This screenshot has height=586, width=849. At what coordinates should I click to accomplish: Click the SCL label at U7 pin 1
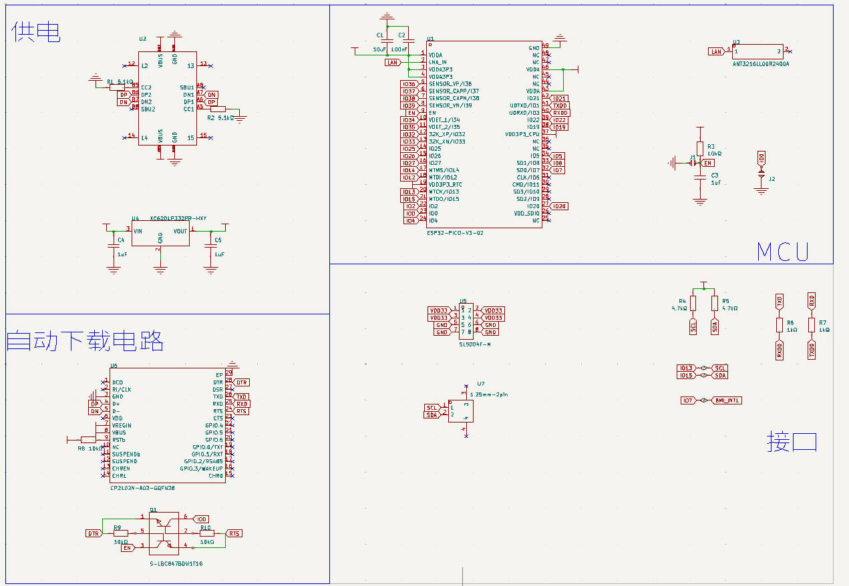(432, 408)
